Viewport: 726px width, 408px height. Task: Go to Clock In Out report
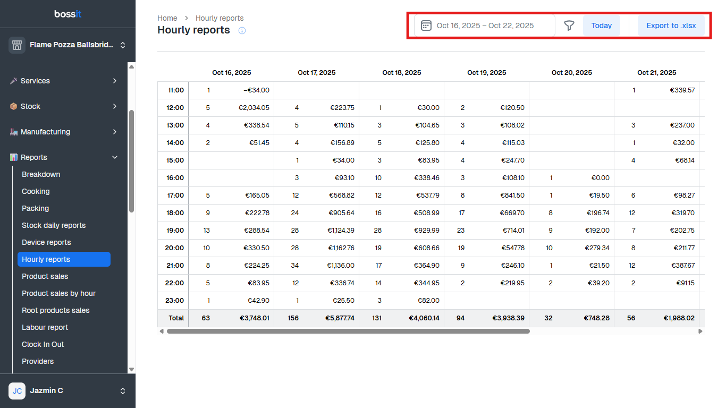coord(43,344)
